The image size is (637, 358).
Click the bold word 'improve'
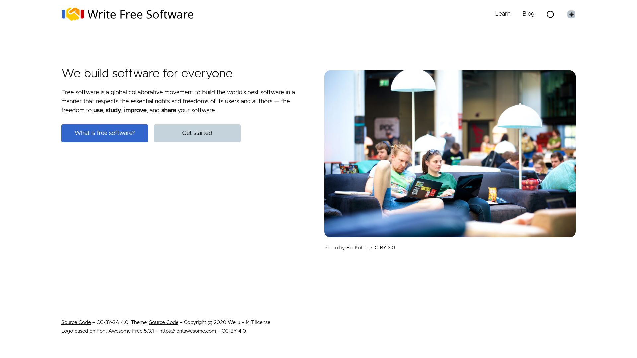point(135,110)
